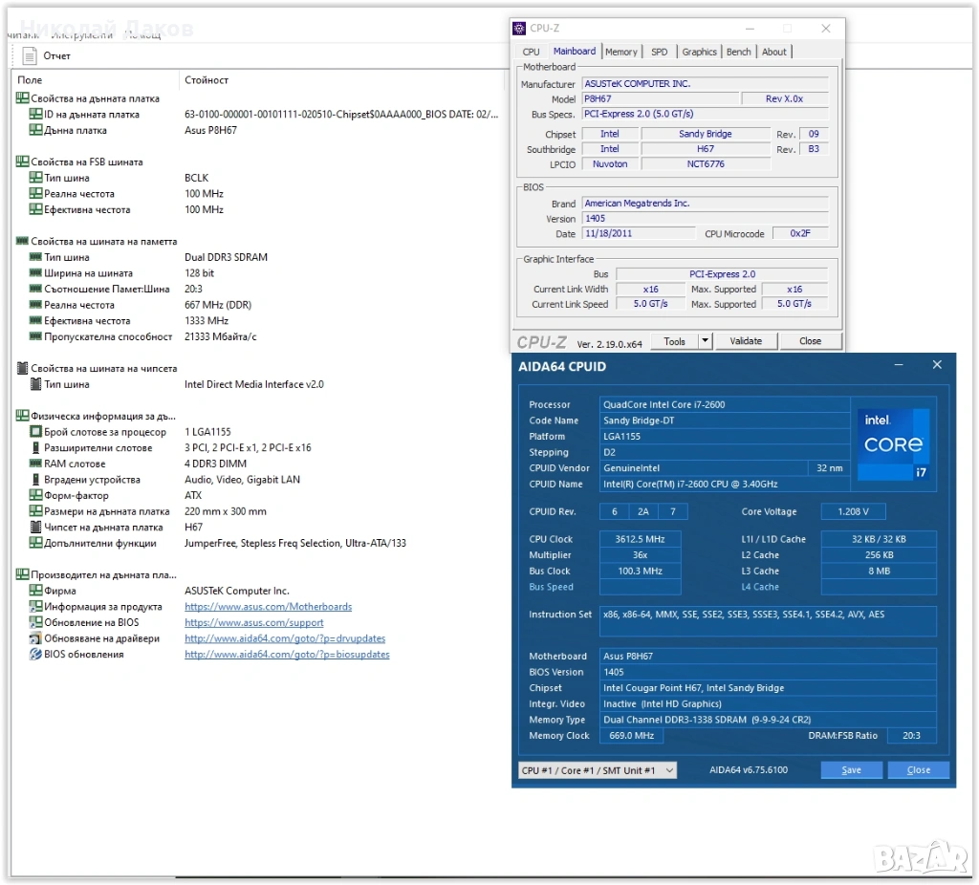Follow the asus.com/support BIOS update link
Image resolution: width=979 pixels, height=885 pixels.
coord(253,623)
